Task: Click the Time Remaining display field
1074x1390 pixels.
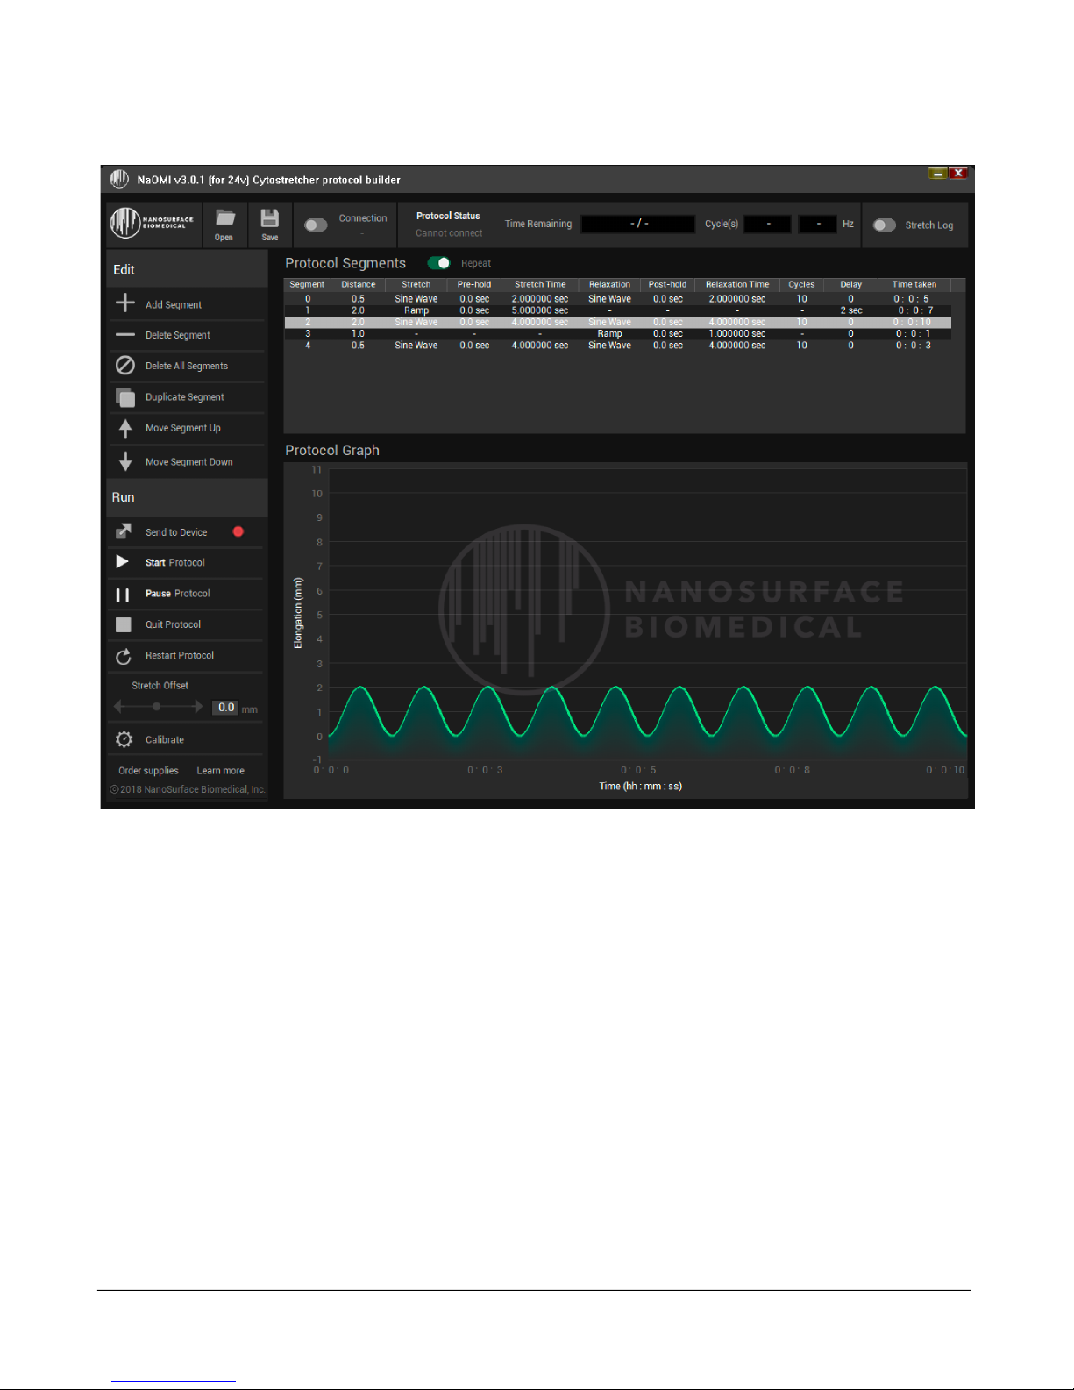Action: (638, 225)
